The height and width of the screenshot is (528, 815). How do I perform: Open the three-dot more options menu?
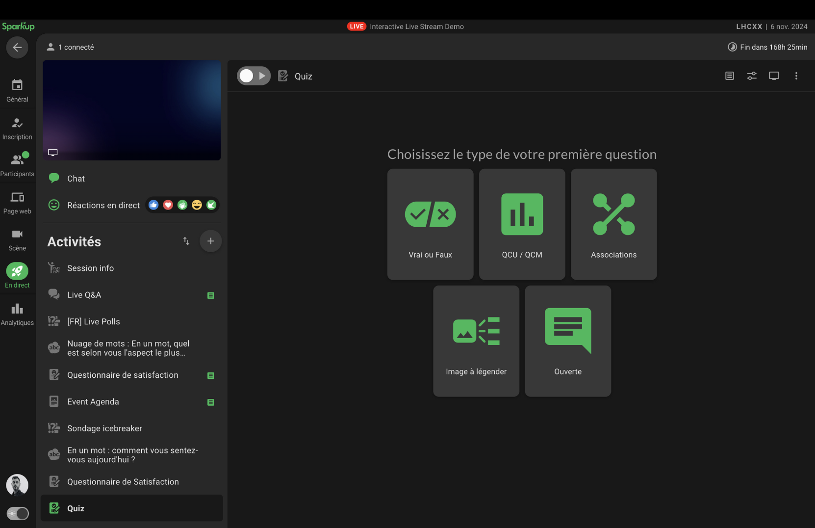coord(796,76)
